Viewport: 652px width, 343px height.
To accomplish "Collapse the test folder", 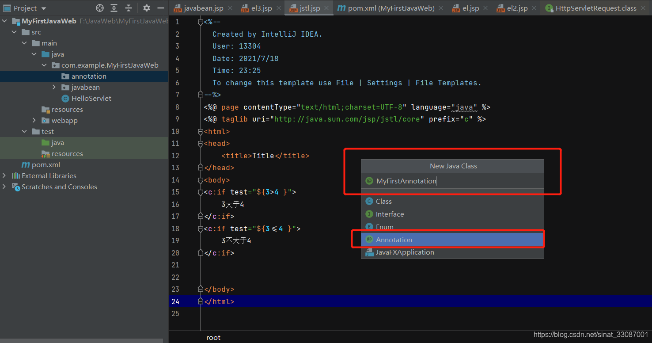I will (24, 131).
